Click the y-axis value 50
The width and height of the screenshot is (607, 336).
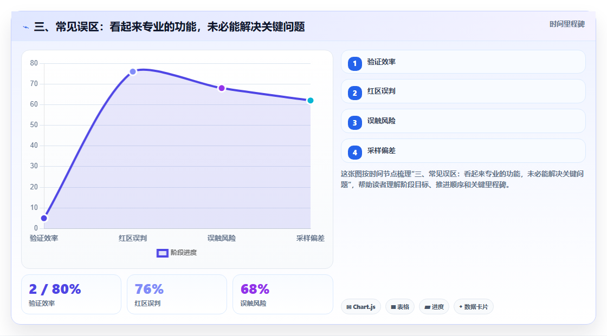coord(34,125)
